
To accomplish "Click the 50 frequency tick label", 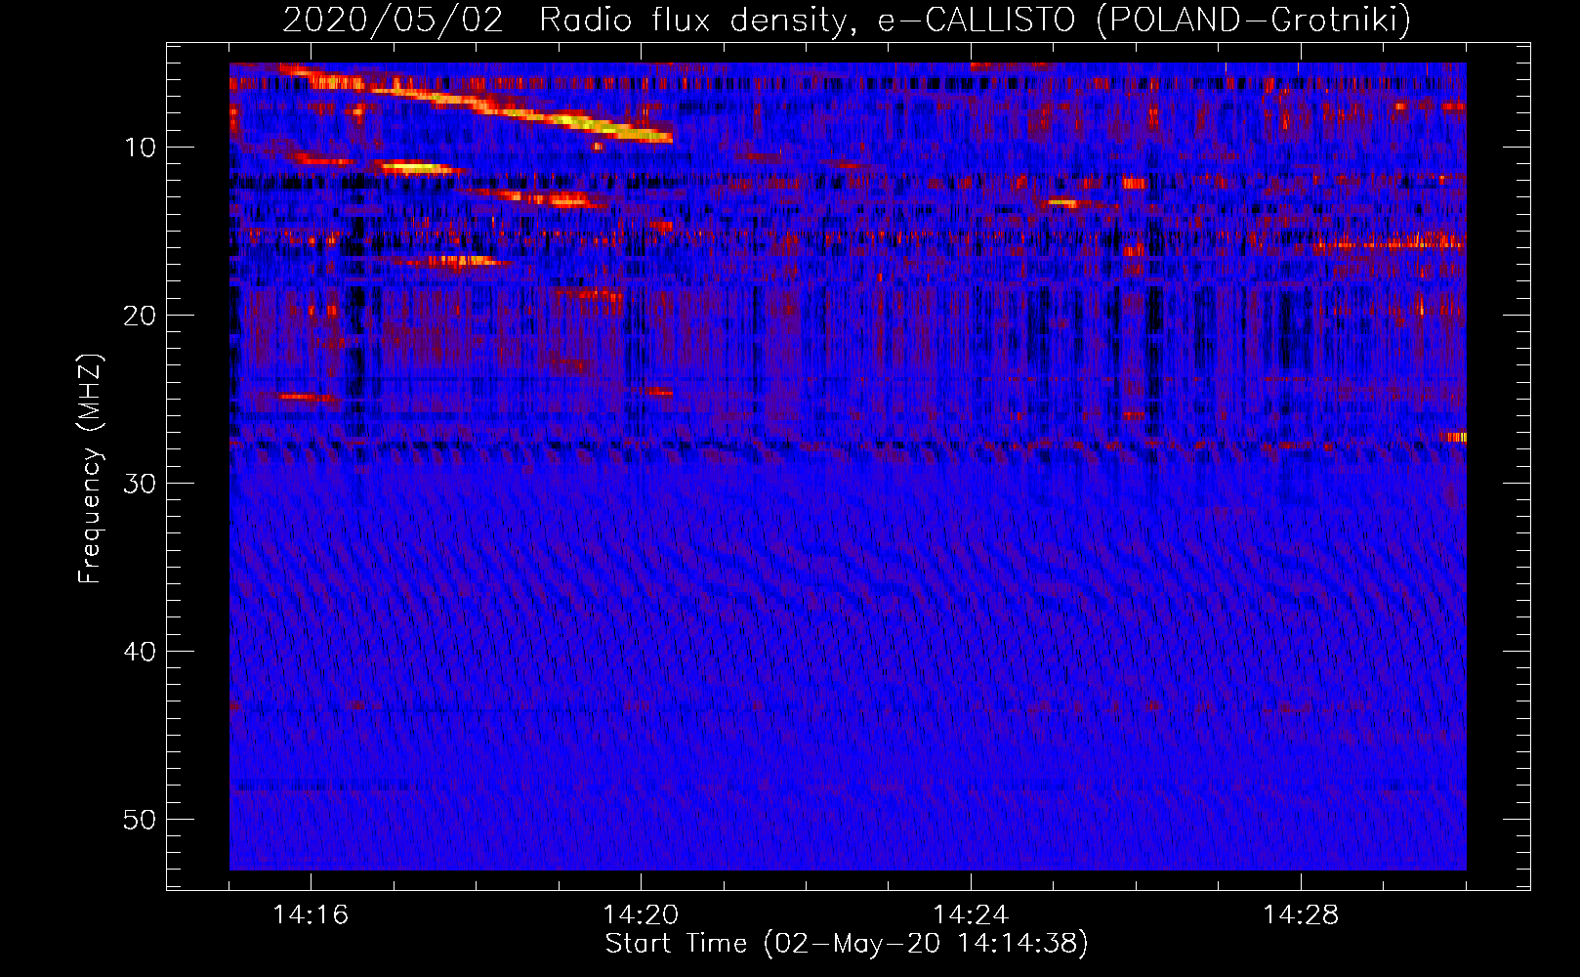I will 140,820.
